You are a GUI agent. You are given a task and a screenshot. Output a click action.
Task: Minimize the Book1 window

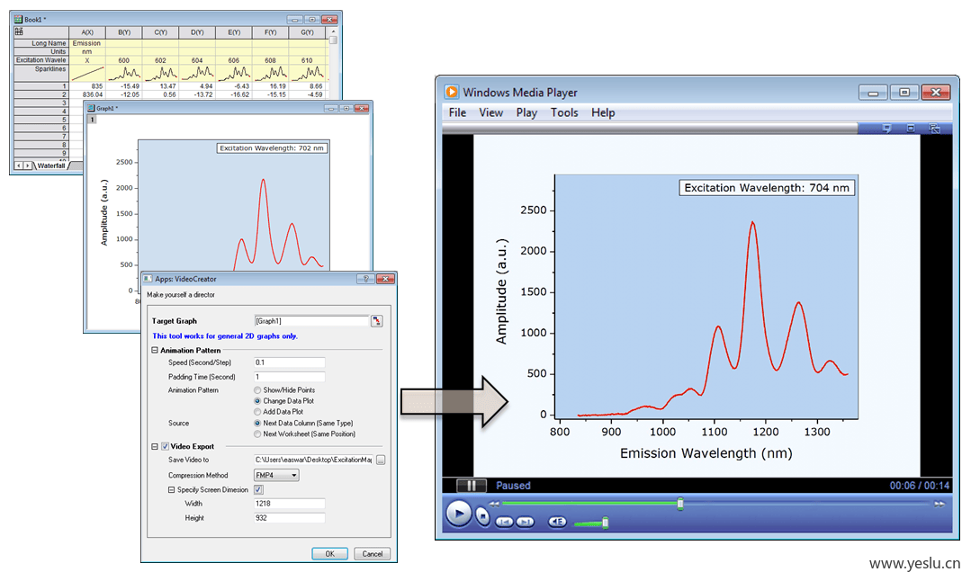pos(295,20)
